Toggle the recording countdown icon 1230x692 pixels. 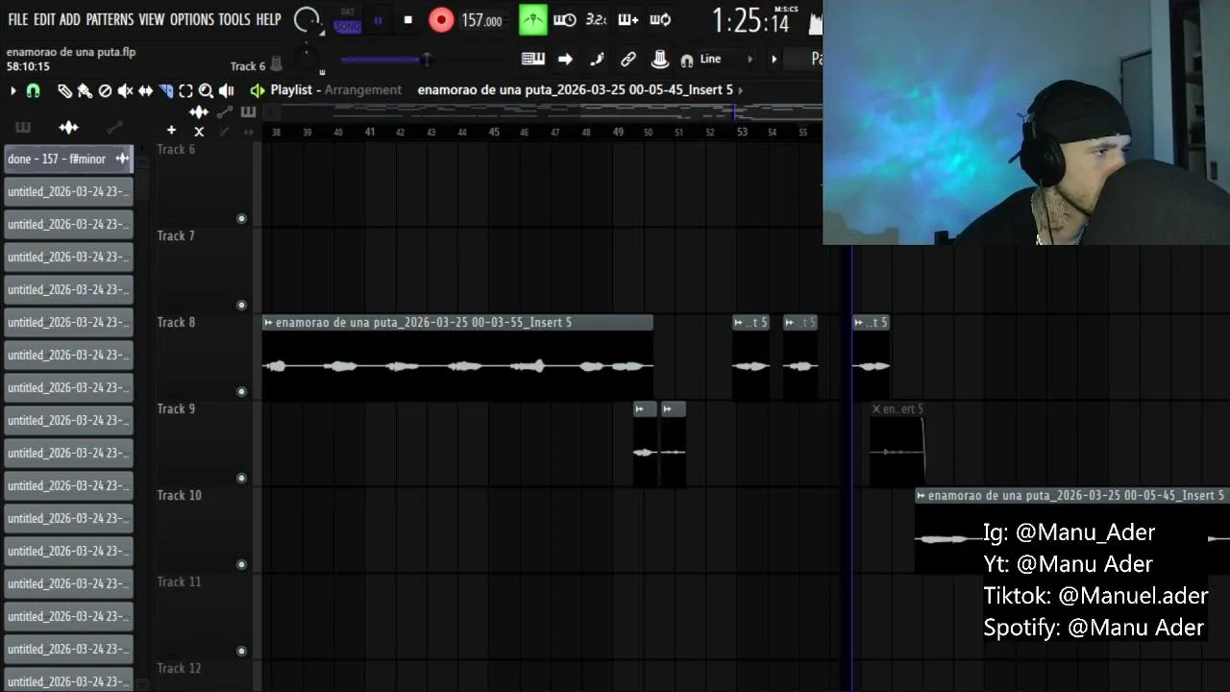pyautogui.click(x=596, y=20)
